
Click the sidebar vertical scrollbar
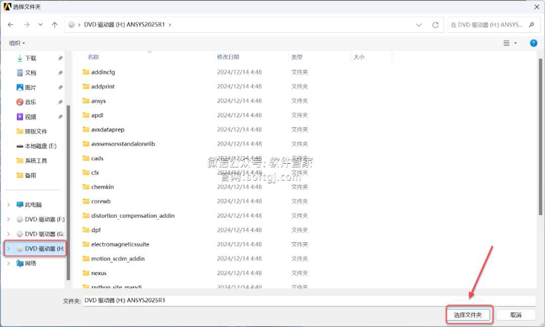pyautogui.click(x=68, y=192)
